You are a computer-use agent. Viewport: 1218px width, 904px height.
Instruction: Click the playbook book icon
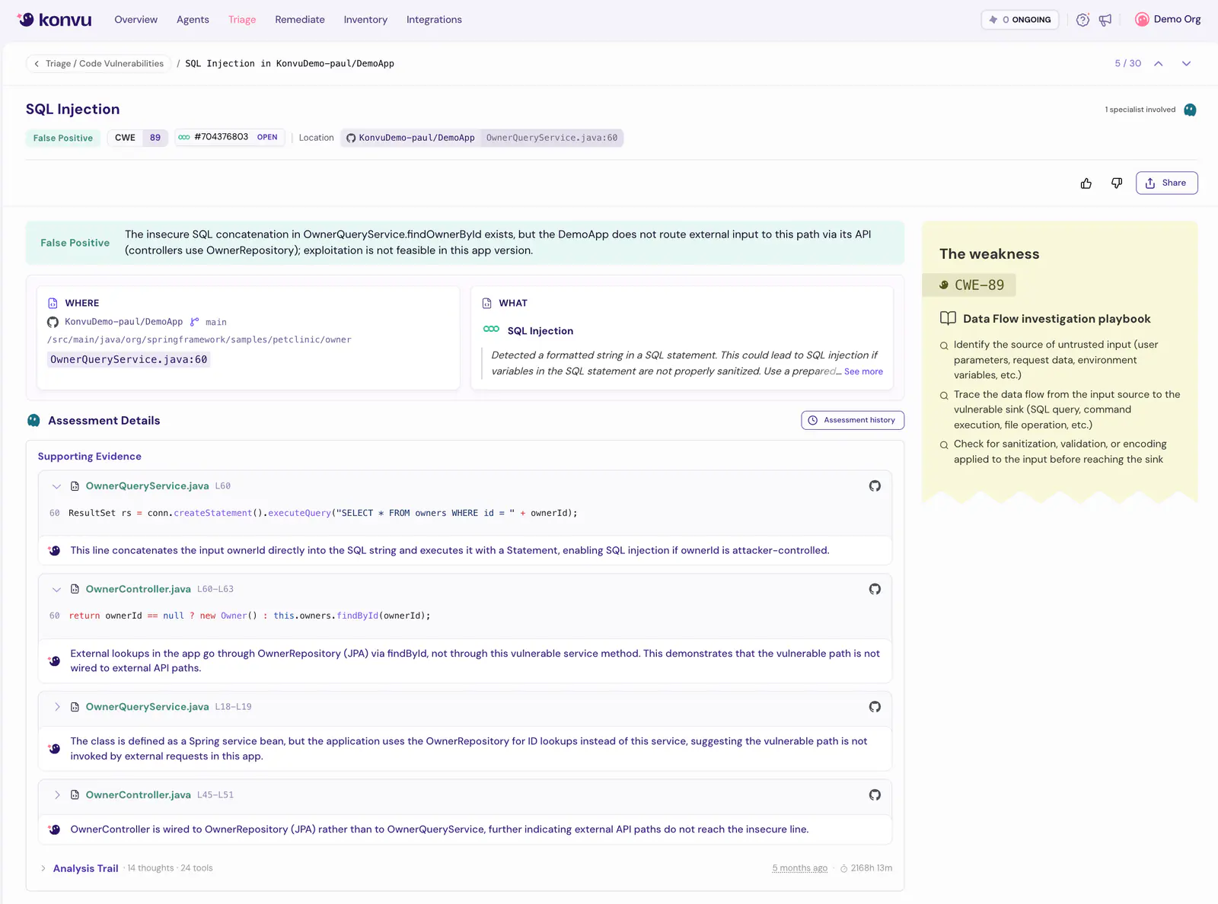(x=948, y=319)
